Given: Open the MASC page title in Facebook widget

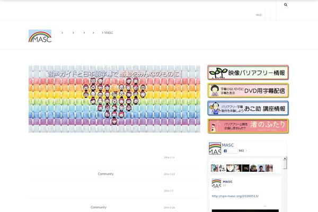Looking at the screenshot, I should tap(228, 145).
